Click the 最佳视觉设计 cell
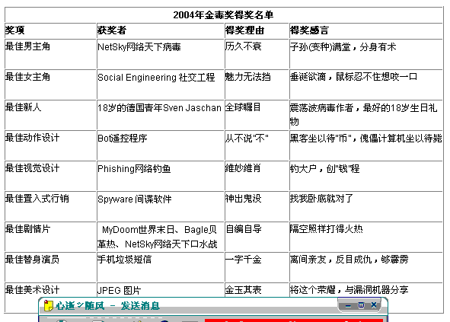This screenshot has width=450, height=322. click(x=50, y=176)
